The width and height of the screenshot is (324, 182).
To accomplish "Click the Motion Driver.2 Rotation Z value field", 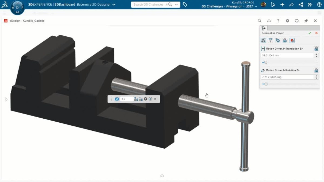I will [288, 77].
